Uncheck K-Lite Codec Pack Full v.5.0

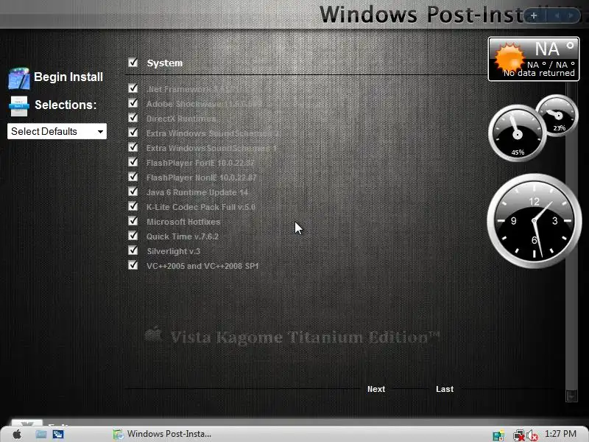point(133,206)
